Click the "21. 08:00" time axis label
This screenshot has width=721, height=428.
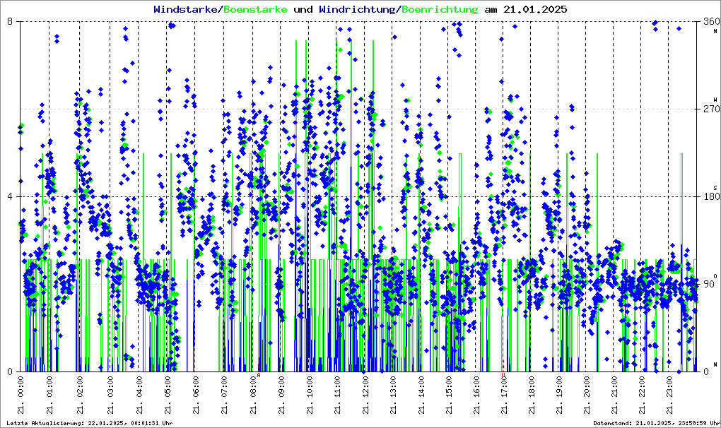[252, 395]
